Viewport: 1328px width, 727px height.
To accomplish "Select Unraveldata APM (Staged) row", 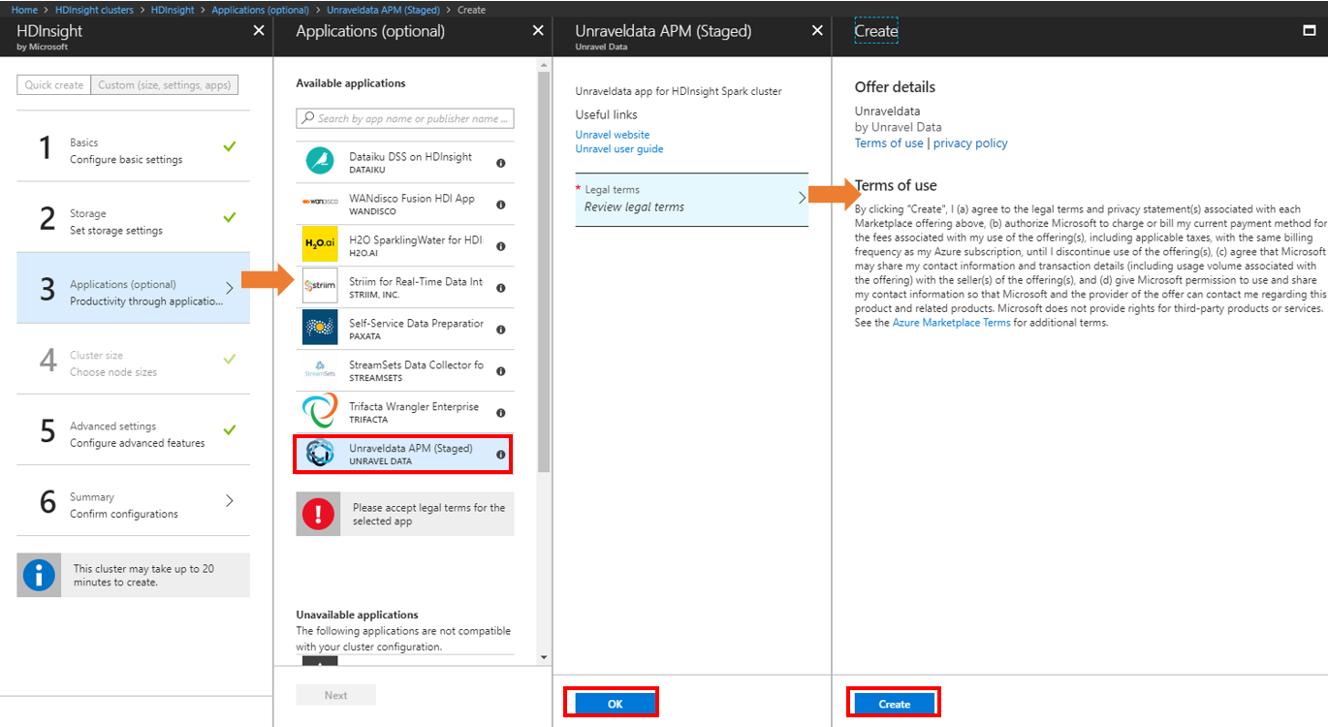I will click(x=404, y=454).
